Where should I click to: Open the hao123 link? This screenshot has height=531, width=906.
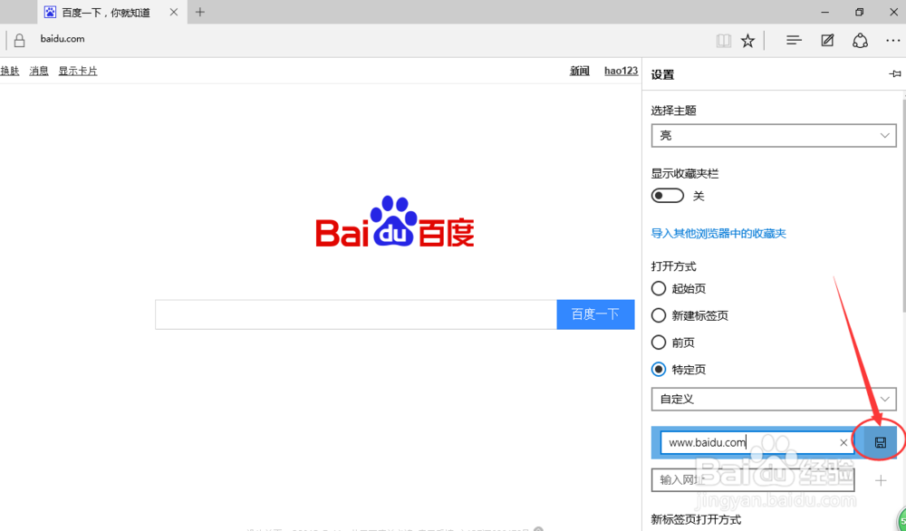622,71
